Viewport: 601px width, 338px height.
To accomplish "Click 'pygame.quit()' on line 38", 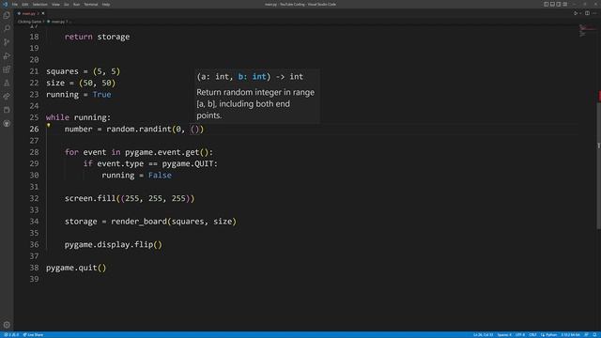I will pos(76,268).
